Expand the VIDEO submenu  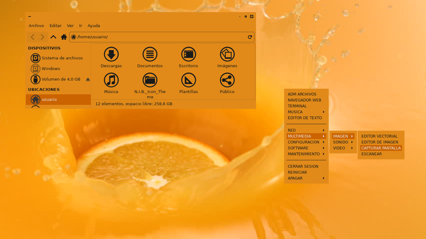click(343, 148)
